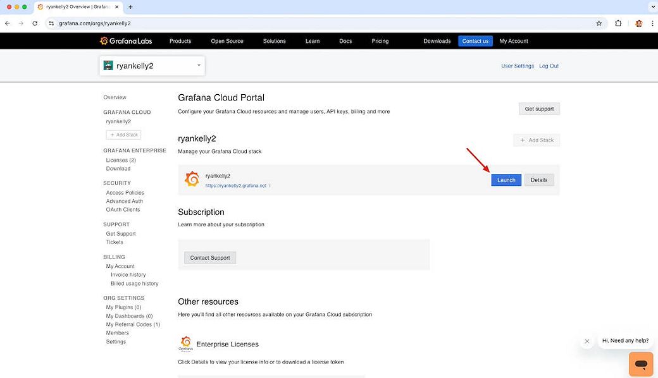Click the bookmark star in the address bar
Viewport: 658px width, 378px height.
599,22
